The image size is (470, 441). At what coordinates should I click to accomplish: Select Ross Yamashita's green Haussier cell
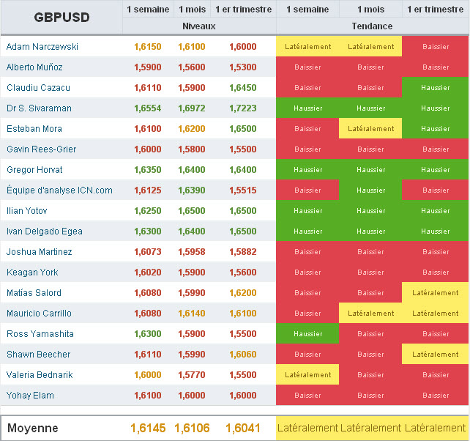click(x=307, y=333)
